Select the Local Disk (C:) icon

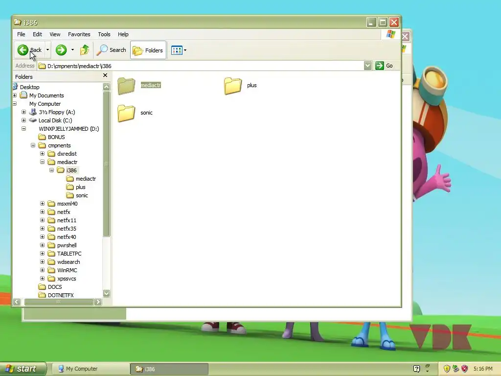33,120
